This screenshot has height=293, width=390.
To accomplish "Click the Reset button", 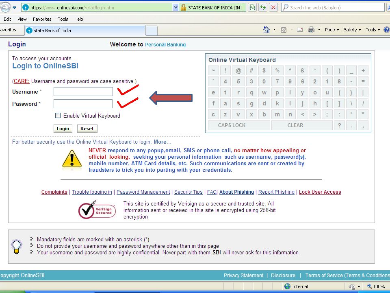I will click(87, 129).
